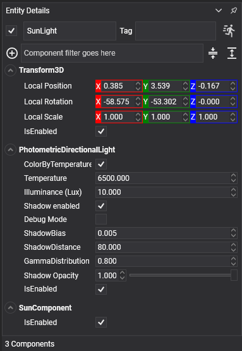The height and width of the screenshot is (351, 242).
Task: Click the Local Rotation label
Action: [48, 102]
